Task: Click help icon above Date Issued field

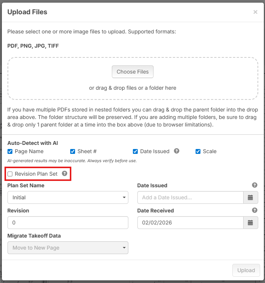Action: pos(254,185)
